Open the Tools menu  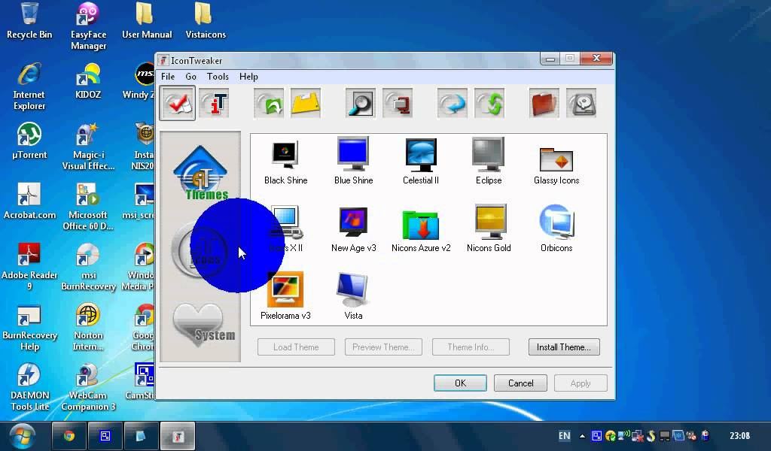tap(218, 77)
